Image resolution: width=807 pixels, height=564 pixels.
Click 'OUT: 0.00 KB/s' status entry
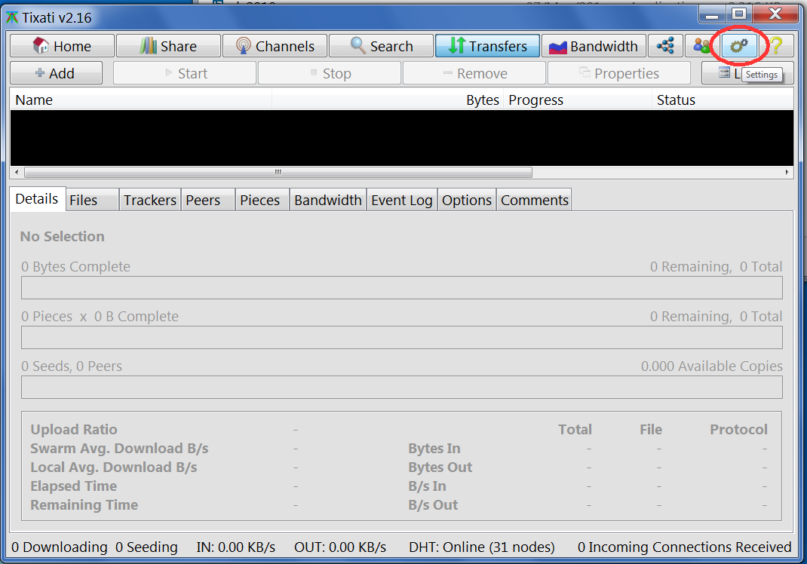point(340,547)
